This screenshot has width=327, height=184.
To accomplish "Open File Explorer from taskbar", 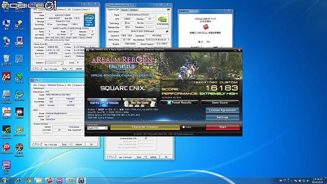I will [x=39, y=180].
